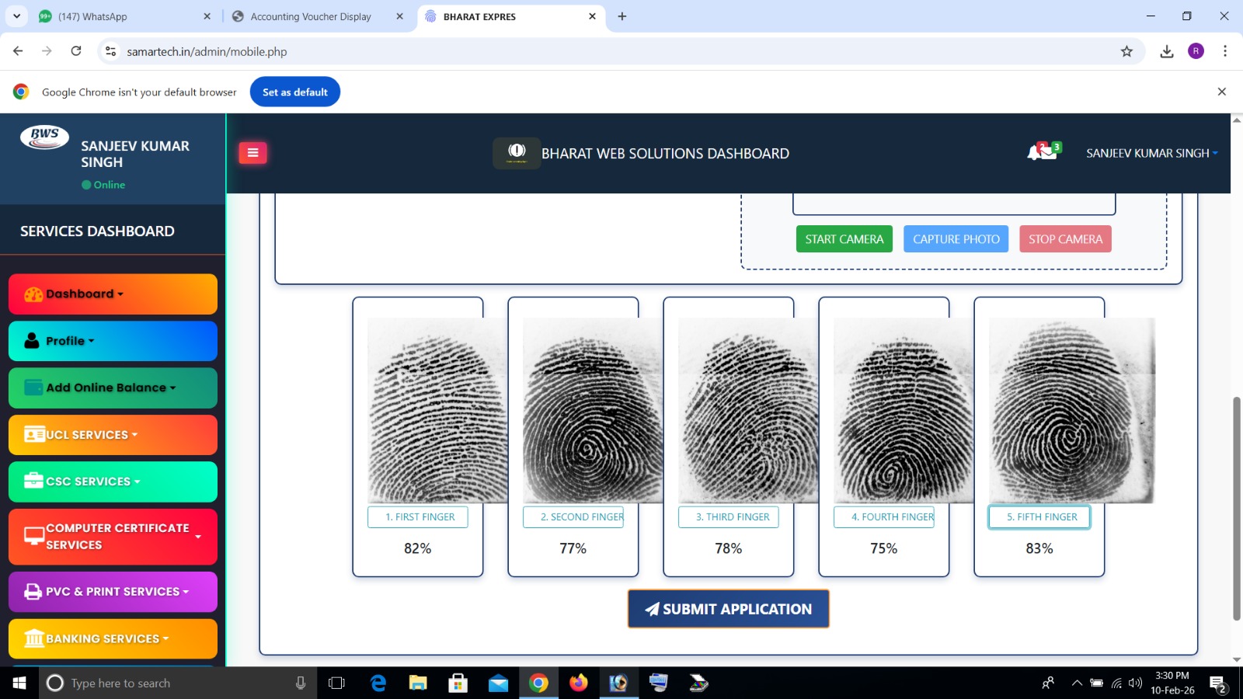Open SANJEEV KUMAR SINGH user dropdown

(1151, 153)
